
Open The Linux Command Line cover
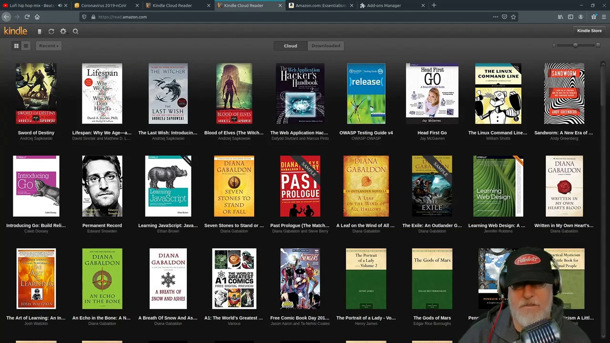498,93
